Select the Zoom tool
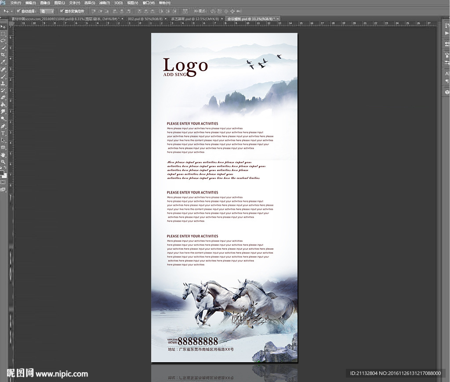The image size is (450, 382). [3, 162]
